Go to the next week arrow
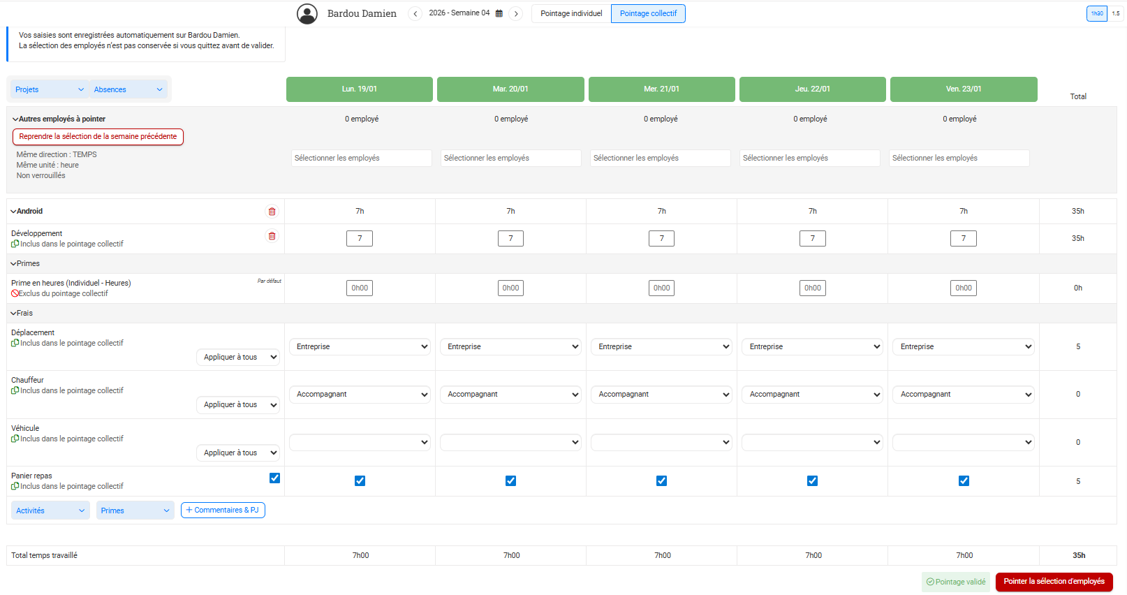 516,14
